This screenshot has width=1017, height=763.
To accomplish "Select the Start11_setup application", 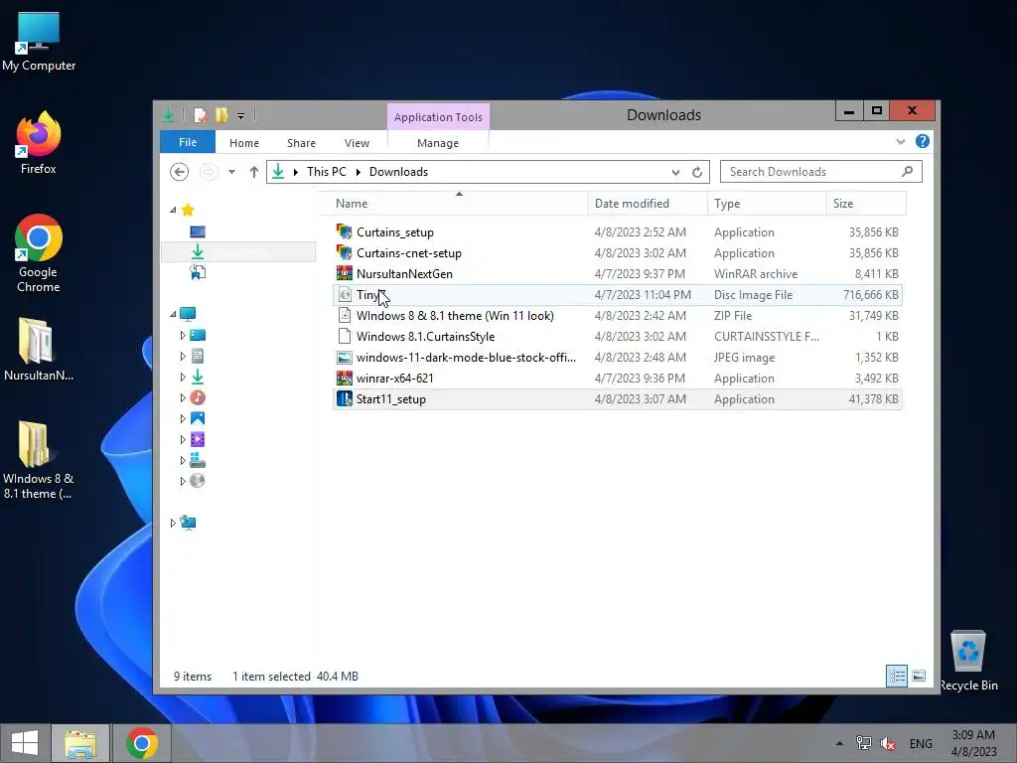I will 617,399.
